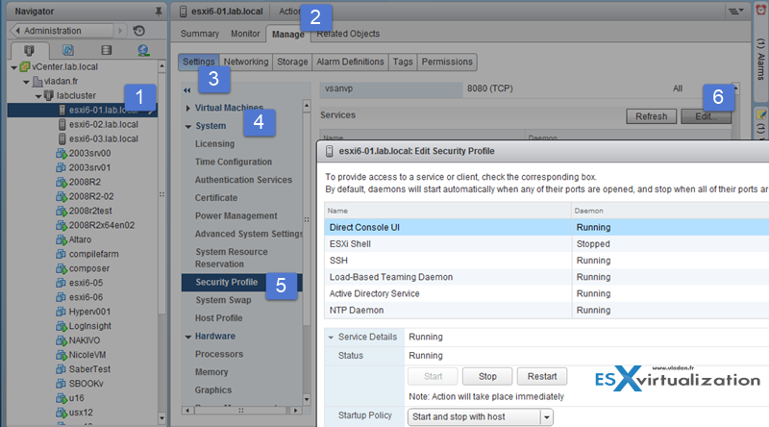The image size is (769, 427).
Task: Click the NAKIVO VM icon
Action: 62,340
